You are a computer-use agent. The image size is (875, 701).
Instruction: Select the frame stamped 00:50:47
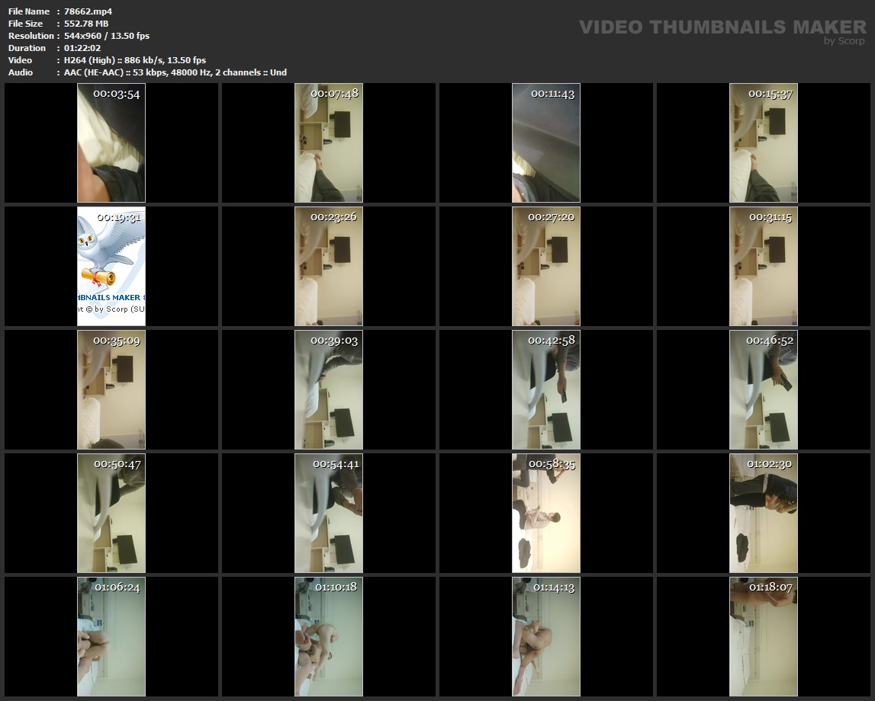coord(111,514)
